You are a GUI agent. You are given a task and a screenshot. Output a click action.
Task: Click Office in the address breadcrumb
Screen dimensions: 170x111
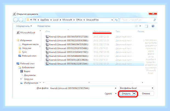point(79,20)
